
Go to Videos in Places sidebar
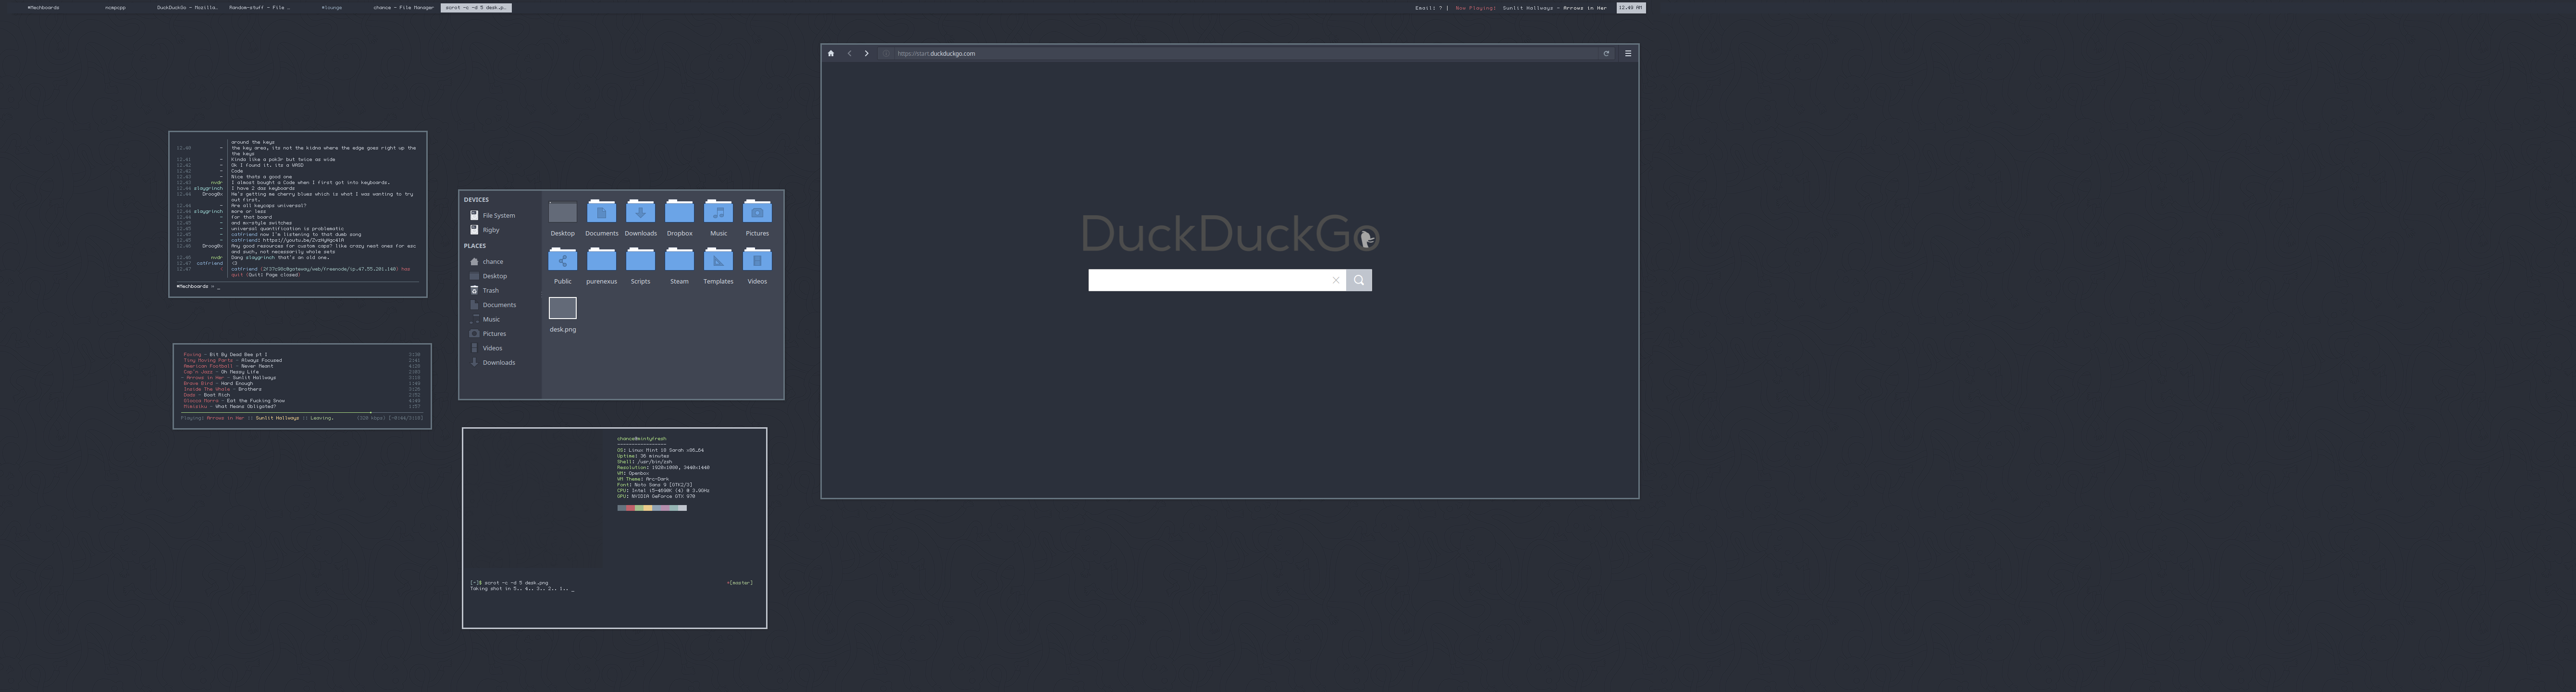(486, 348)
